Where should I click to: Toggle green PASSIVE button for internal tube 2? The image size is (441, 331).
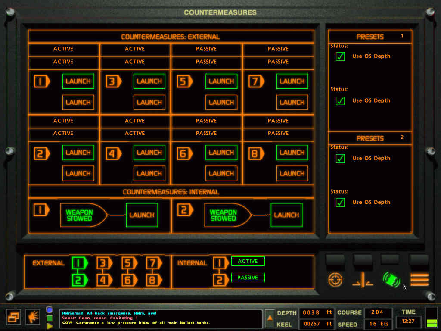point(248,278)
